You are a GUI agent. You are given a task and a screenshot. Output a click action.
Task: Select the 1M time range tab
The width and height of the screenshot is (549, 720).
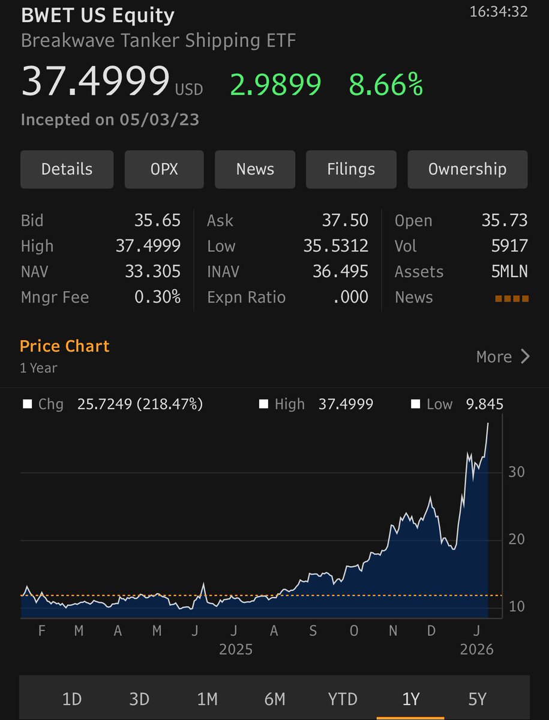pos(207,699)
